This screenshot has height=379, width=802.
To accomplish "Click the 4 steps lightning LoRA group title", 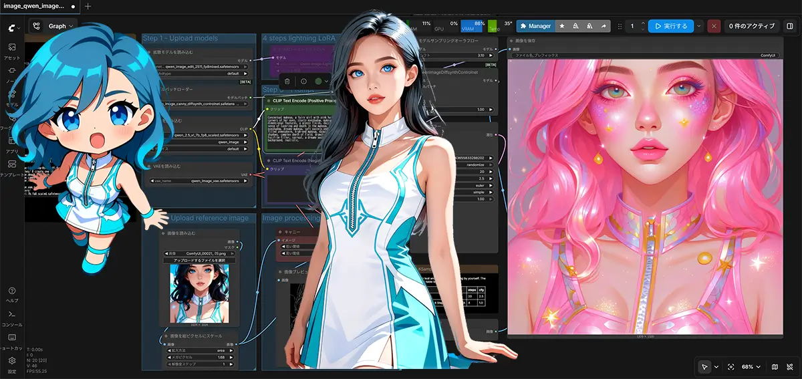I will click(x=299, y=39).
